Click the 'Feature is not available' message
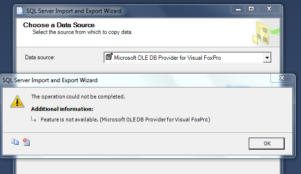301x174 pixels. coord(126,120)
